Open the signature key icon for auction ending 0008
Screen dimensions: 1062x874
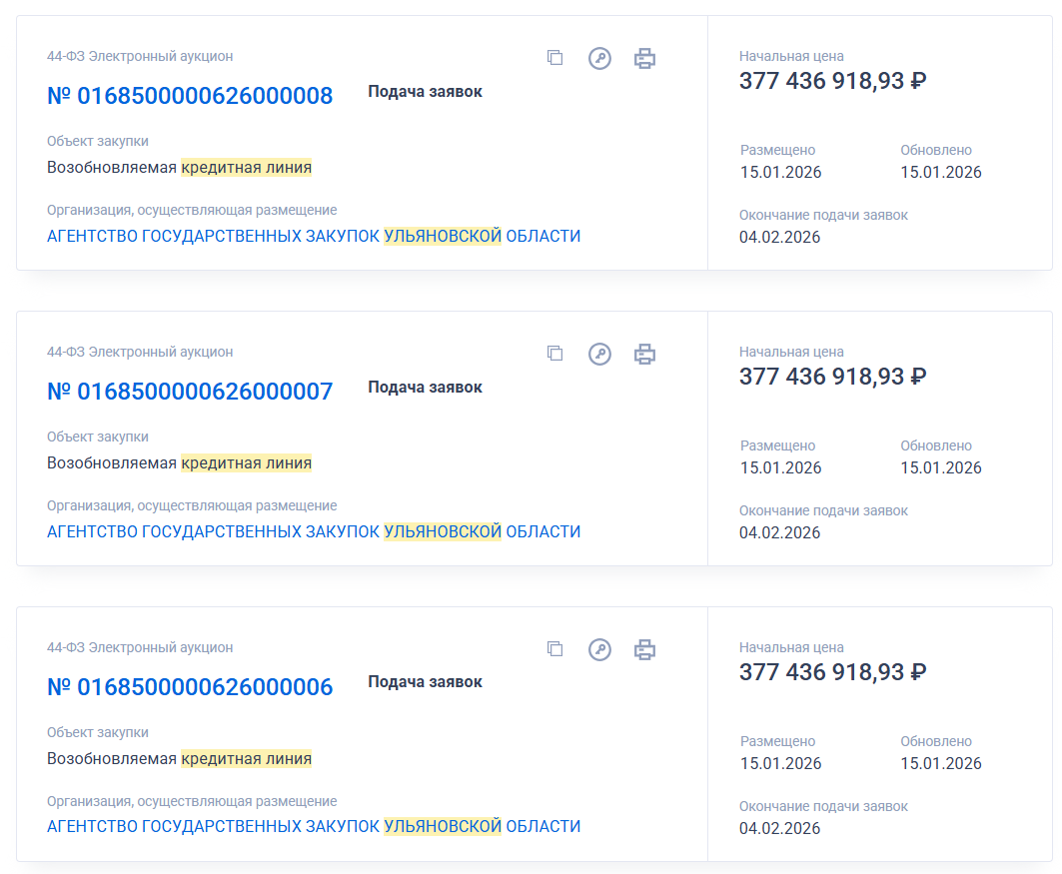[599, 58]
